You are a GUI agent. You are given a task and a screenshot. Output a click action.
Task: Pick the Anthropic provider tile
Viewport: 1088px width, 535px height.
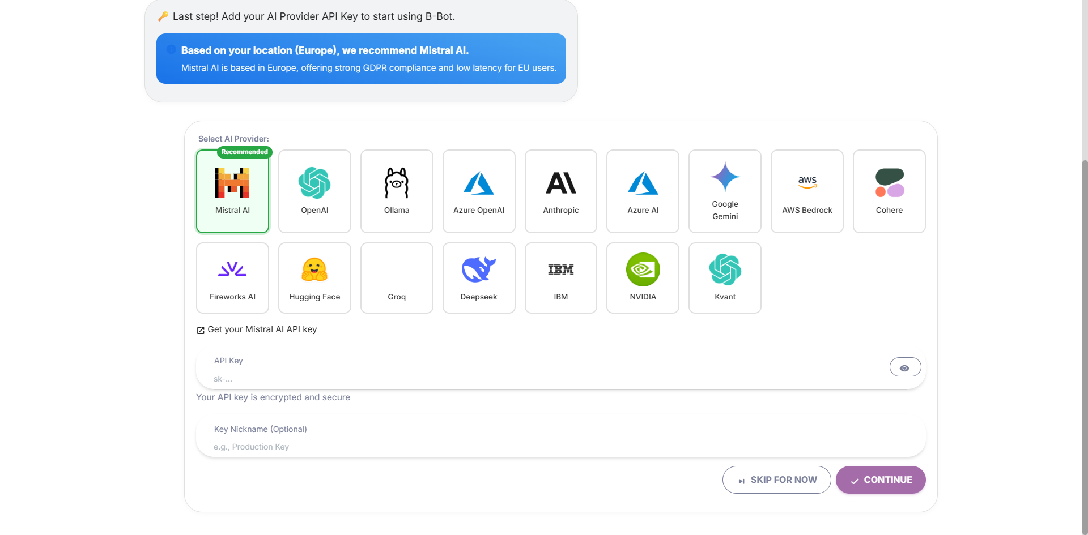pyautogui.click(x=560, y=191)
